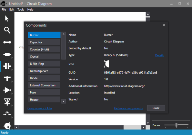Screen dimensions: 192x135
Task: Click Get more components link
Action: tap(128, 108)
